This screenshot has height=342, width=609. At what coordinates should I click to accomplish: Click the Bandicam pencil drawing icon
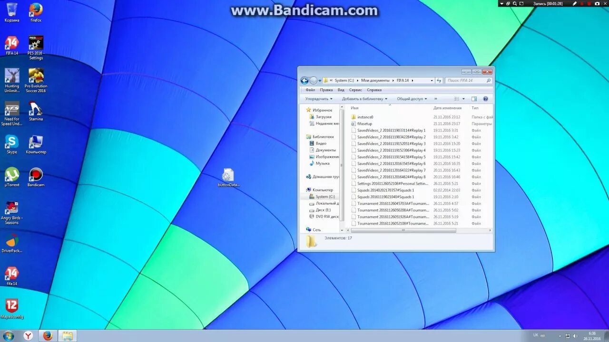click(x=575, y=3)
